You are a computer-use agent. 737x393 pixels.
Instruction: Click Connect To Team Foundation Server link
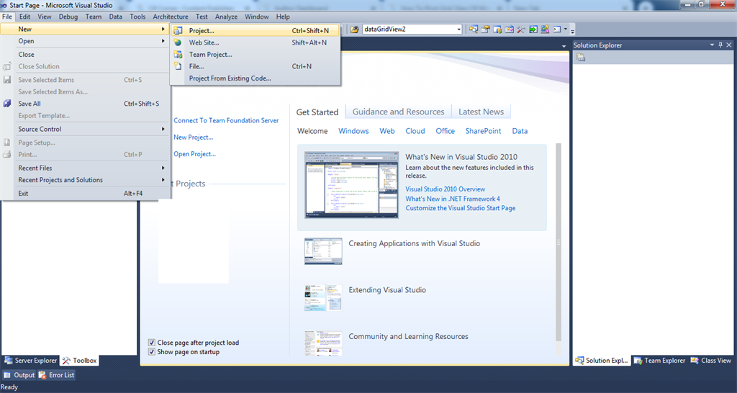point(226,120)
